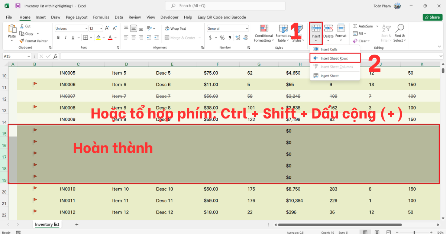Toggle Wrap Text
Viewport: 446px width, 234px height.
coord(175,28)
